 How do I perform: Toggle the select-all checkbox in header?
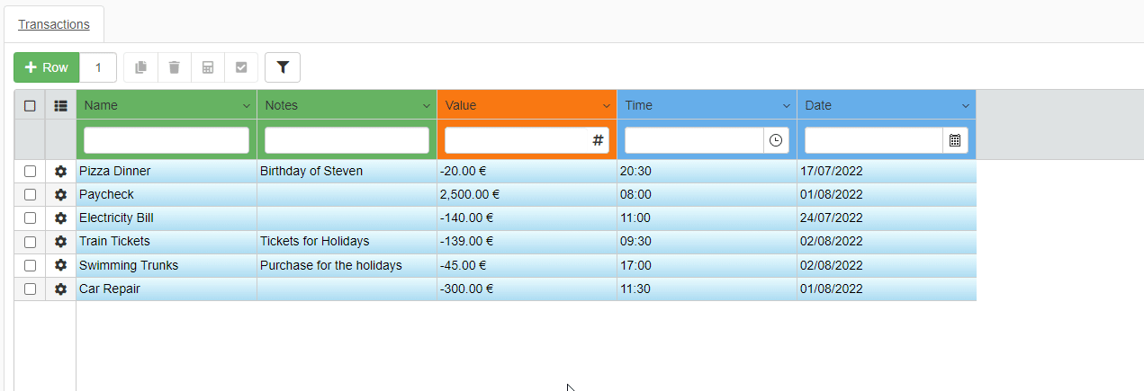[30, 105]
